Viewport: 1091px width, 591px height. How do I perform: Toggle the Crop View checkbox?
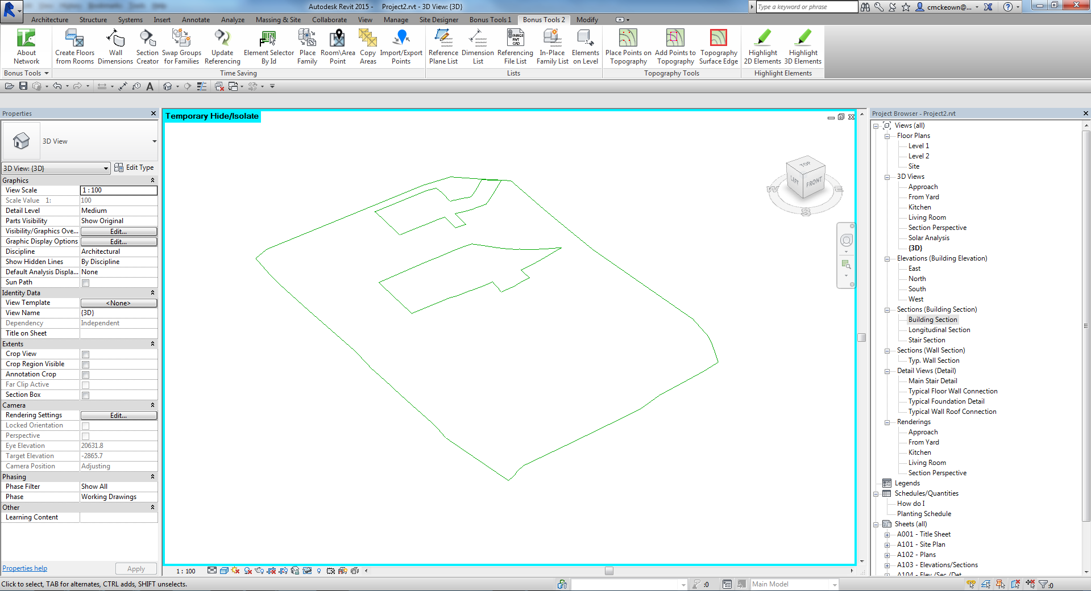[86, 354]
